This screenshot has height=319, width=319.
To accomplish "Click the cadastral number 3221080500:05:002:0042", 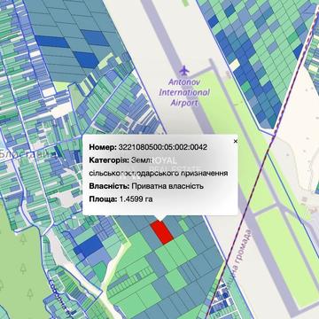I will pyautogui.click(x=162, y=147).
